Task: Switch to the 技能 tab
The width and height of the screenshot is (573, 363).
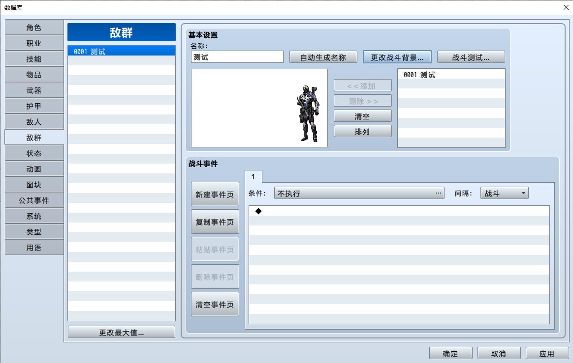Action: pyautogui.click(x=34, y=59)
